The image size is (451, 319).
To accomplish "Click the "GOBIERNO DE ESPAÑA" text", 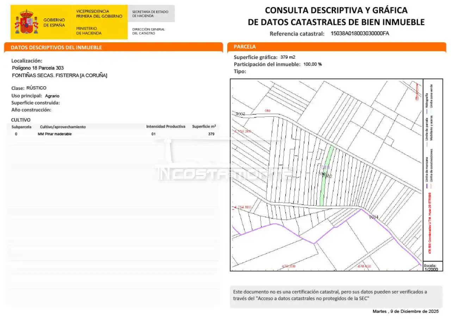I will (x=54, y=23).
